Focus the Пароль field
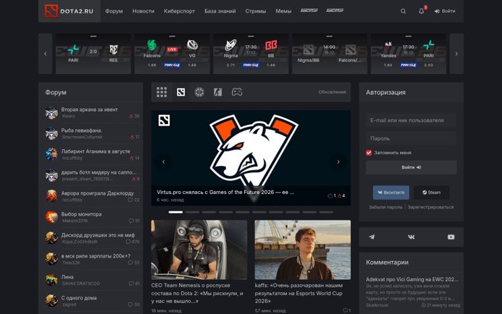This screenshot has width=502, height=314. click(x=411, y=138)
